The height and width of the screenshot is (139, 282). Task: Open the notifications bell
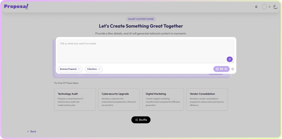[x=256, y=7]
